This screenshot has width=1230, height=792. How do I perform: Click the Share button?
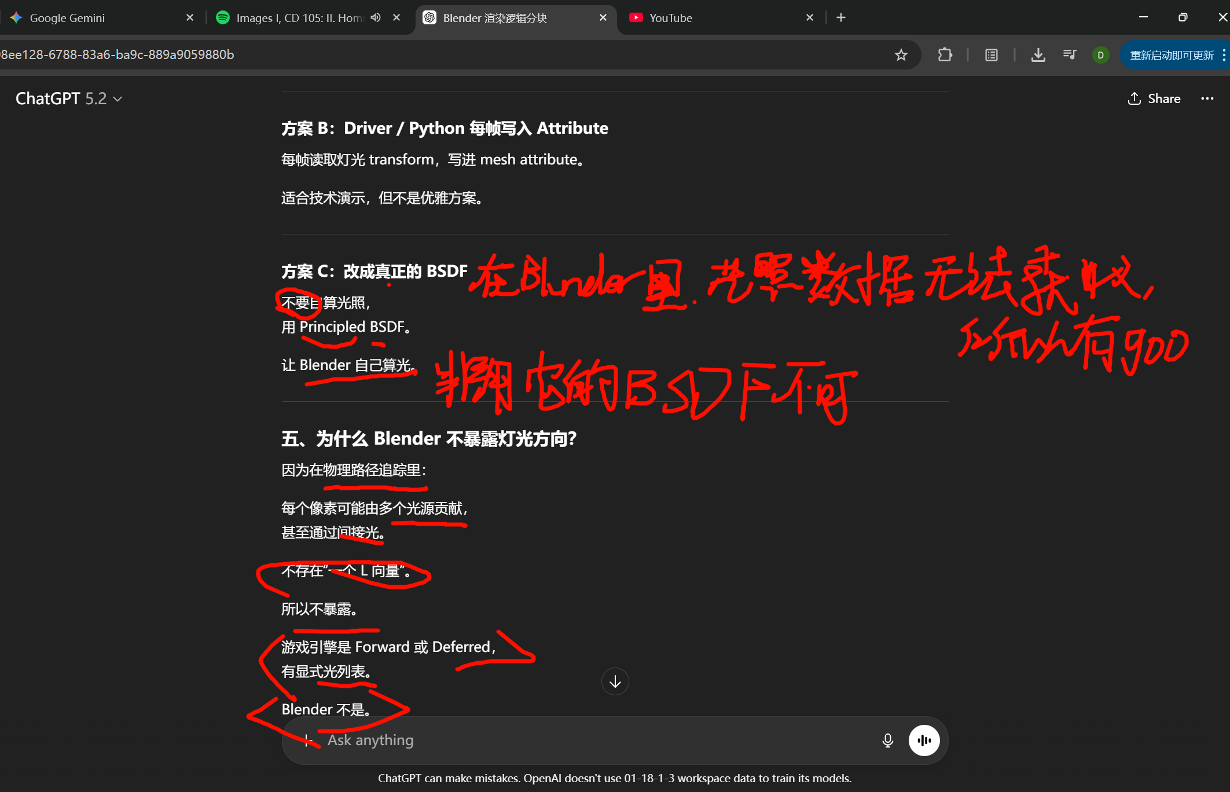[x=1154, y=98]
